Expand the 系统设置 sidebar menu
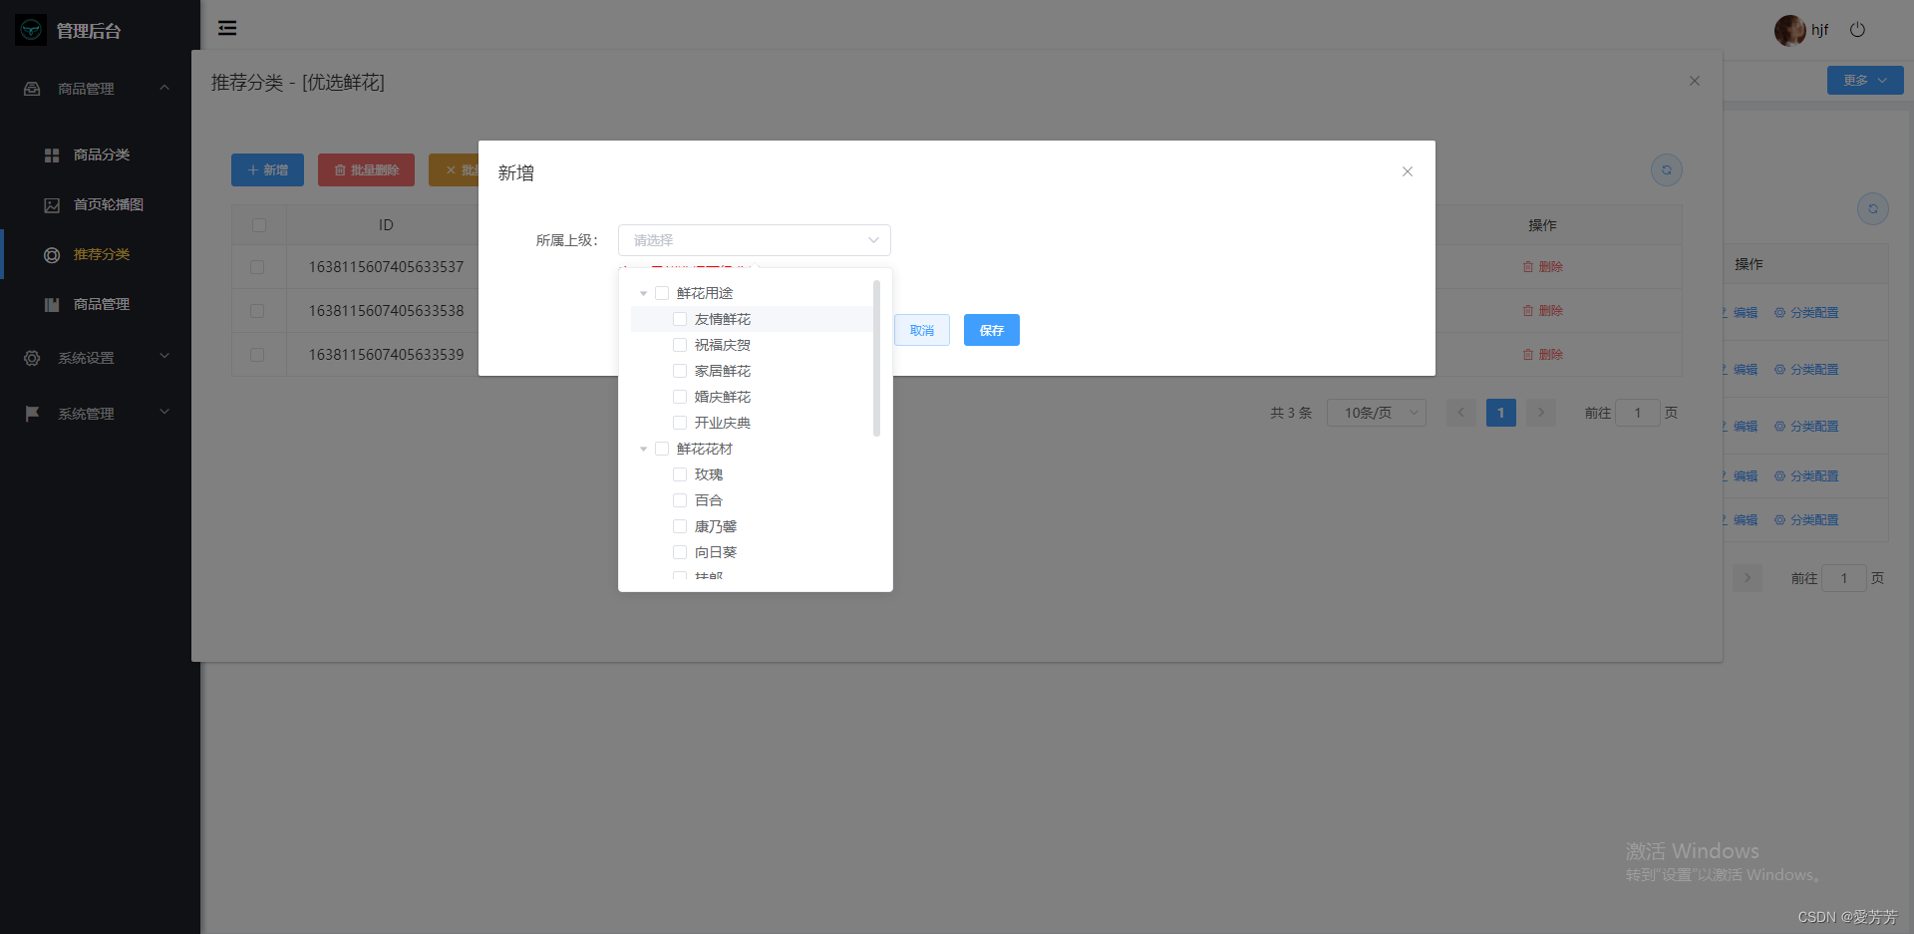This screenshot has height=934, width=1914. pos(164,356)
